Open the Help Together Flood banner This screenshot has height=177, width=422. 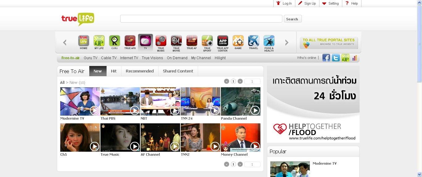click(x=313, y=104)
